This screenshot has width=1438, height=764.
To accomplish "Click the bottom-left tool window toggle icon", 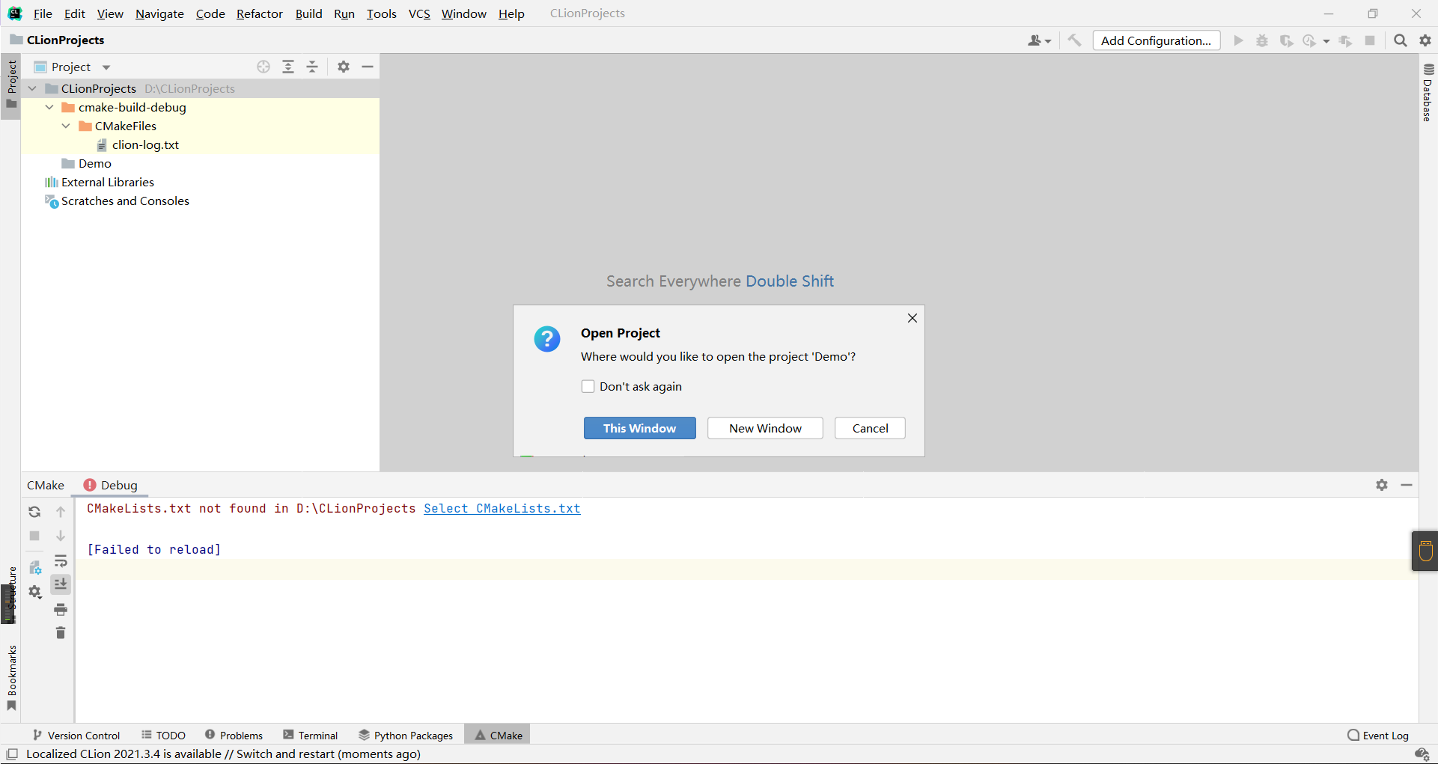I will click(x=12, y=754).
